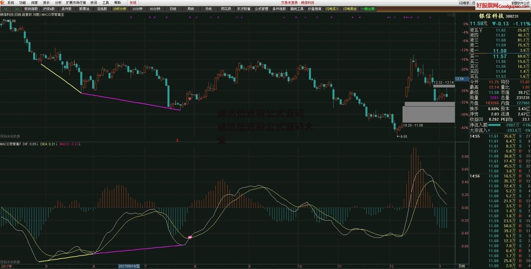The image size is (531, 269).
Task: Click the pink crossover marker on MACD line
Action: (190, 237)
